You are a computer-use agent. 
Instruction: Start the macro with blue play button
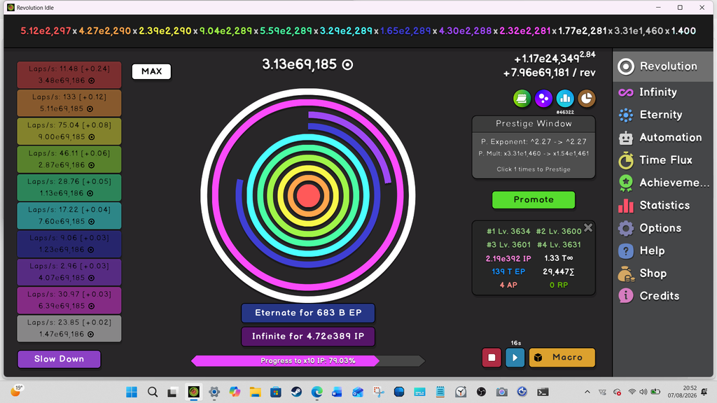[x=515, y=358]
